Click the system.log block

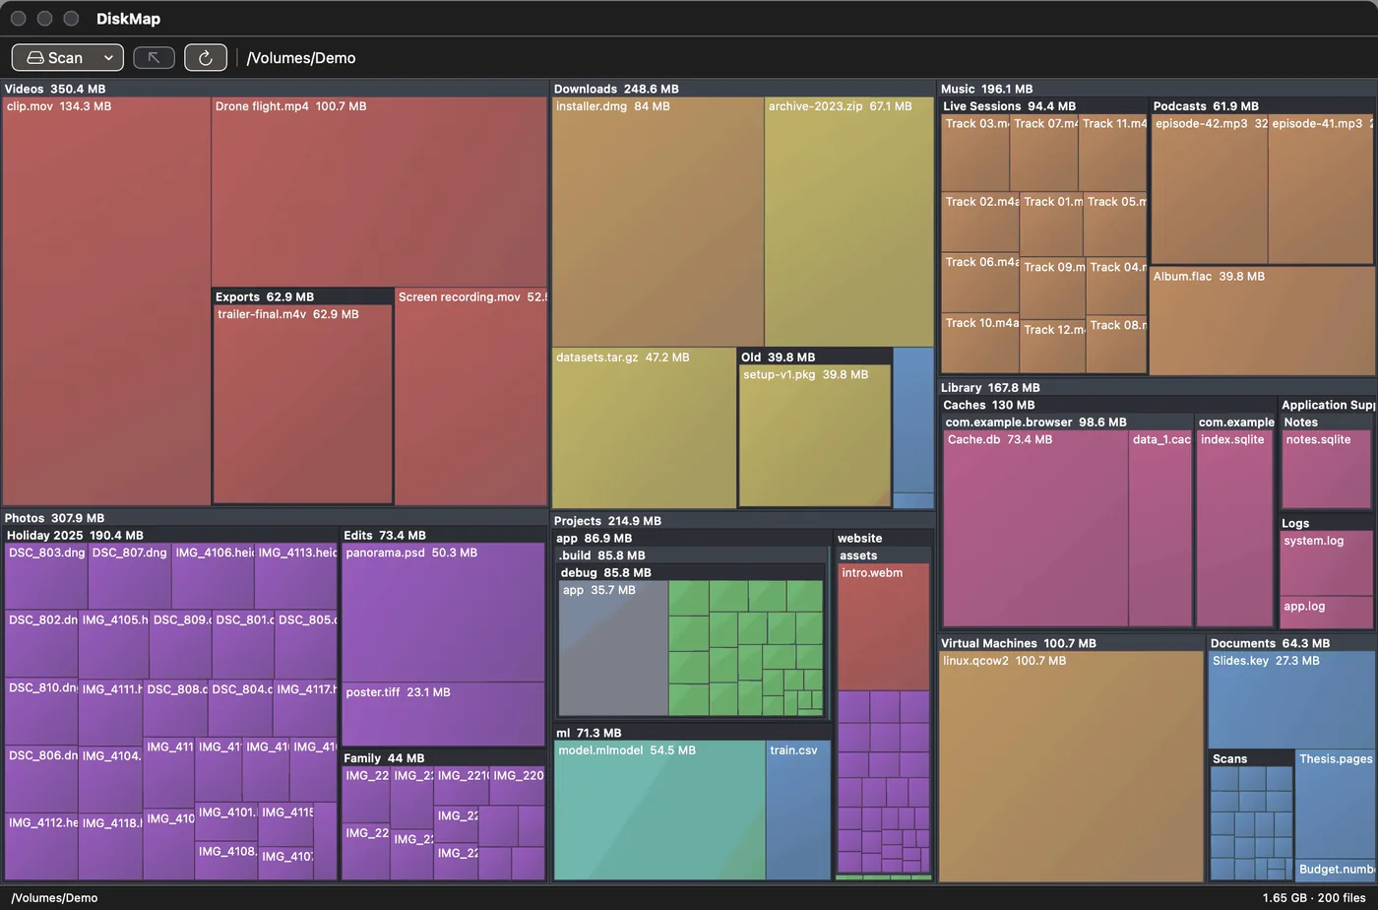point(1327,564)
